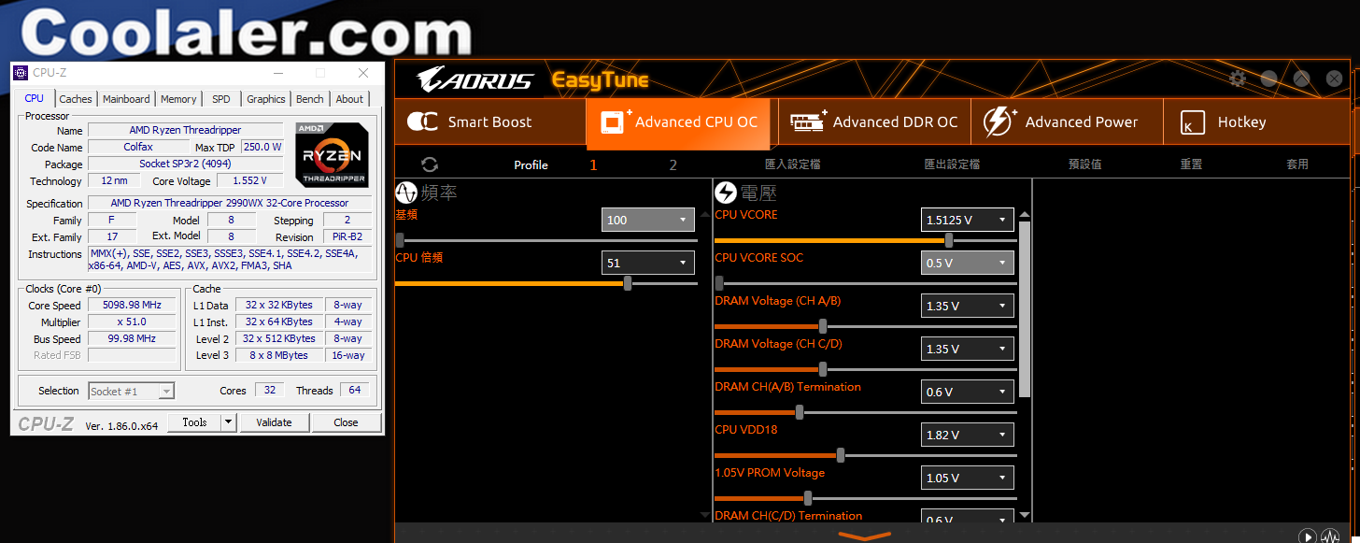Viewport: 1360px width, 543px height.
Task: Click the orange expand chevron at bottom
Action: (864, 536)
